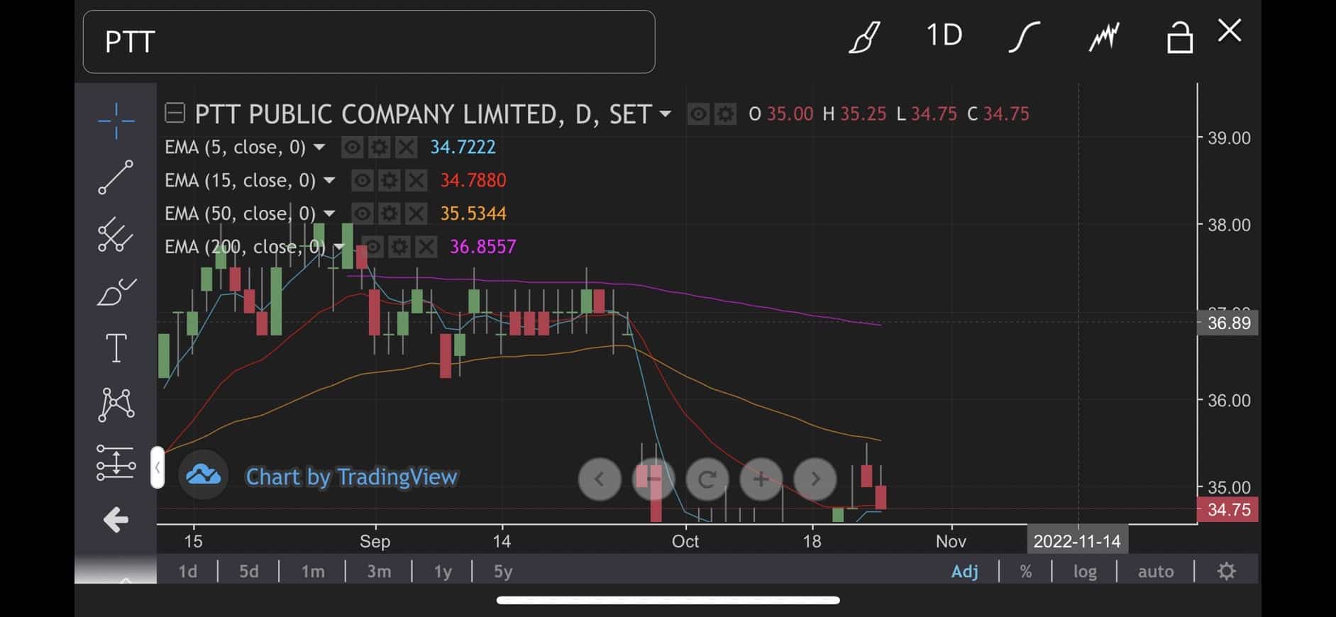Image resolution: width=1336 pixels, height=617 pixels.
Task: Select the pitchfork drawing tool
Action: [x=116, y=235]
